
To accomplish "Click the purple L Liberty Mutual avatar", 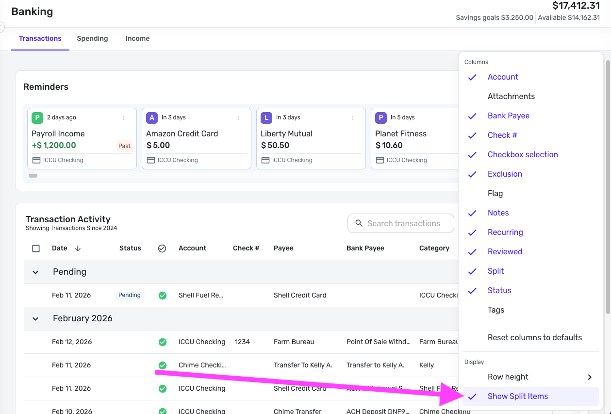I will click(266, 117).
